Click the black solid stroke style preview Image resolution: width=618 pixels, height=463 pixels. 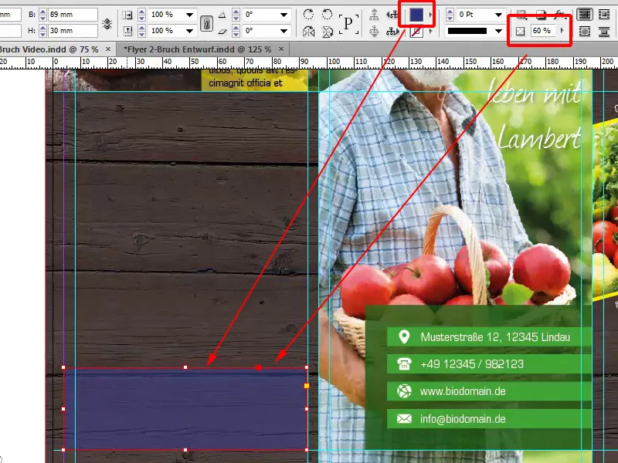point(467,31)
